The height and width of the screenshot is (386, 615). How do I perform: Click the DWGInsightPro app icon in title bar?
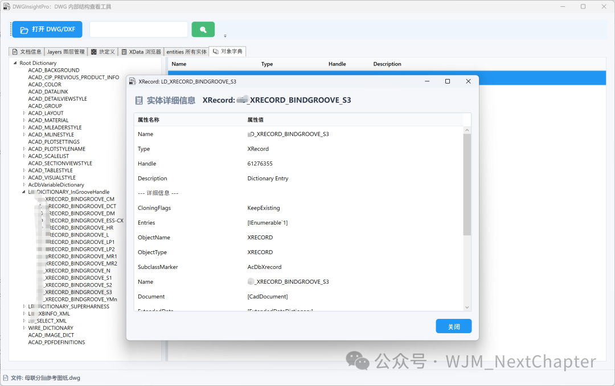[8, 6]
